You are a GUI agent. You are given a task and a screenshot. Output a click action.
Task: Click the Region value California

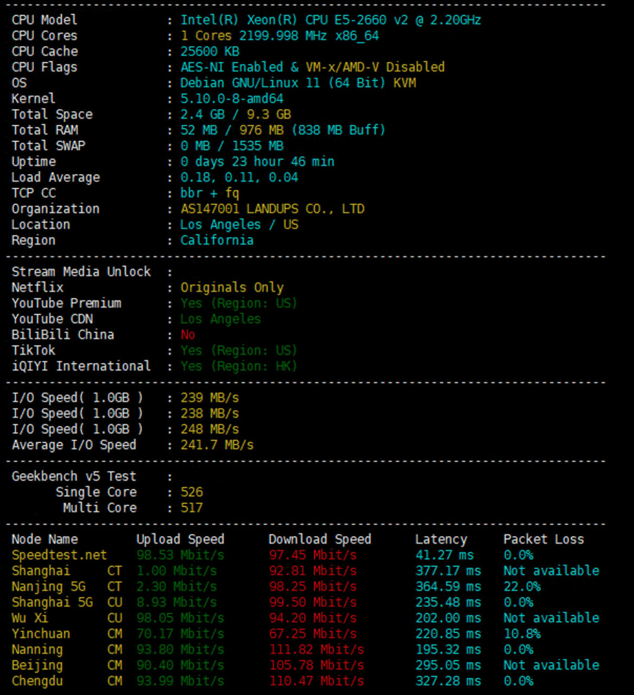tap(217, 241)
